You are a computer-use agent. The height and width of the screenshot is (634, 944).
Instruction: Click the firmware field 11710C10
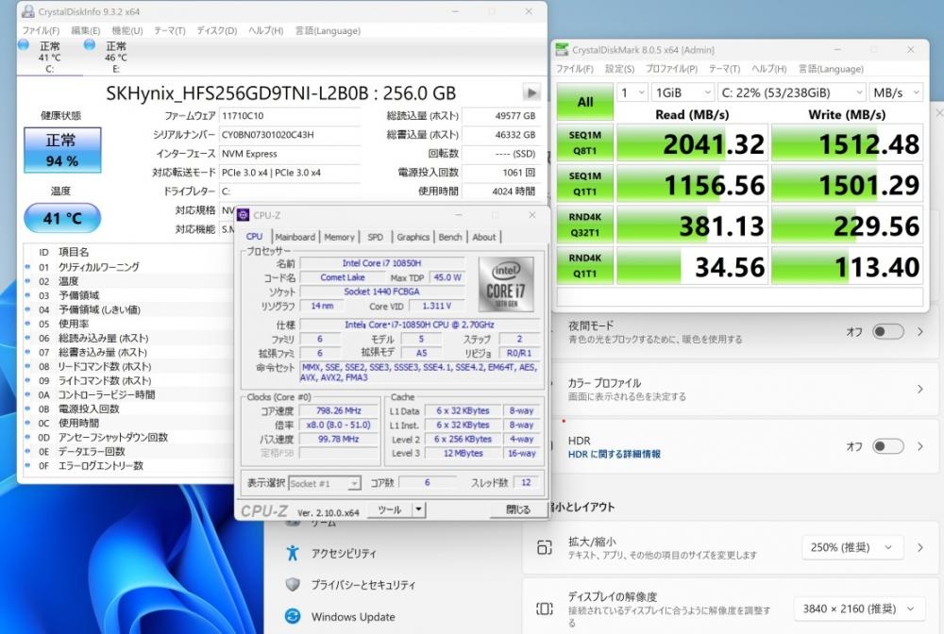290,115
